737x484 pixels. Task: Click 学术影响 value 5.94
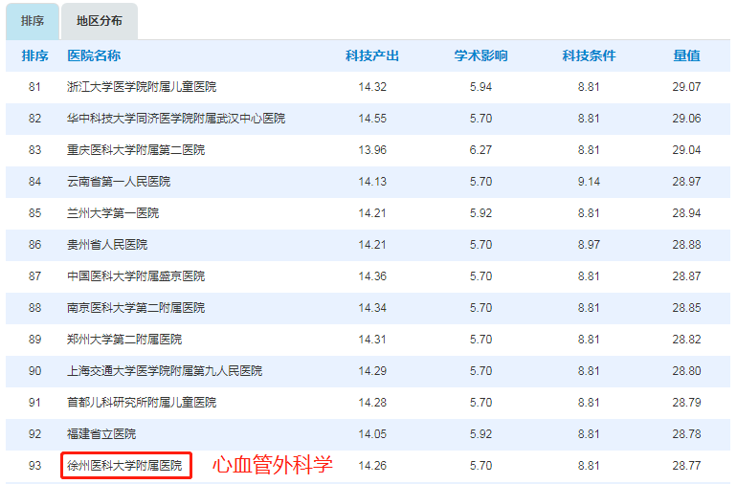[x=480, y=87]
